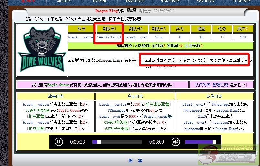Click the 顶 upvote link
Screen dimensions: 260x166
pos(130,161)
